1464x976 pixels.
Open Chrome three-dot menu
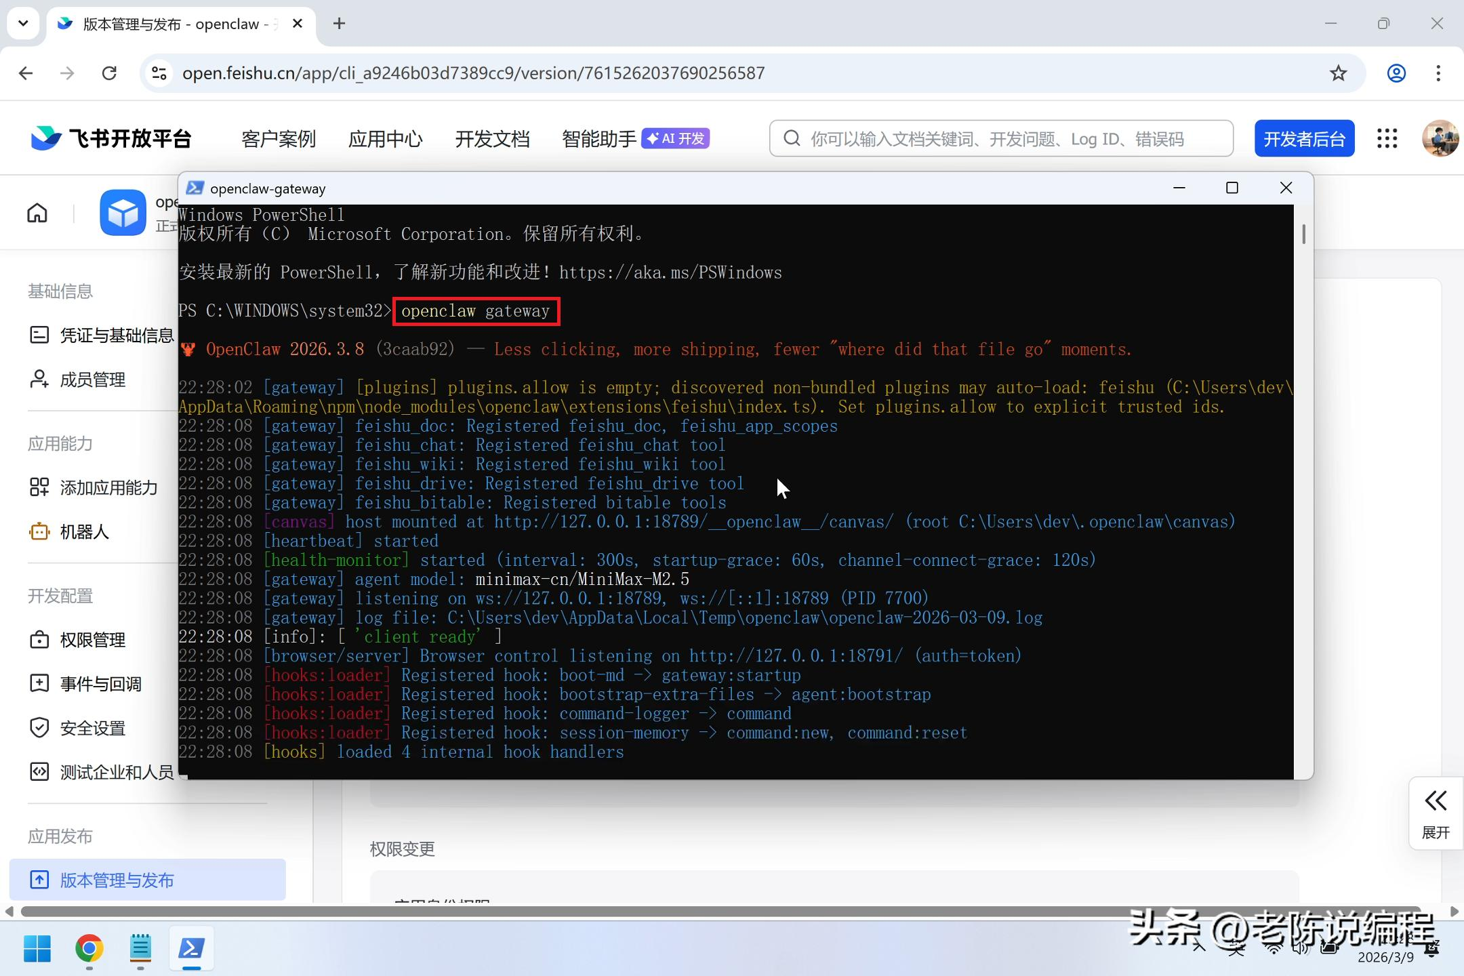coord(1438,73)
